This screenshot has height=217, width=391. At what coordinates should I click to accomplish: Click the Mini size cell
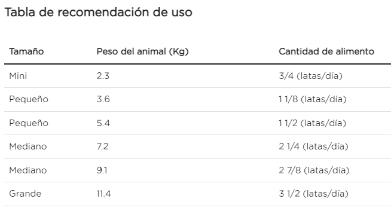(18, 76)
